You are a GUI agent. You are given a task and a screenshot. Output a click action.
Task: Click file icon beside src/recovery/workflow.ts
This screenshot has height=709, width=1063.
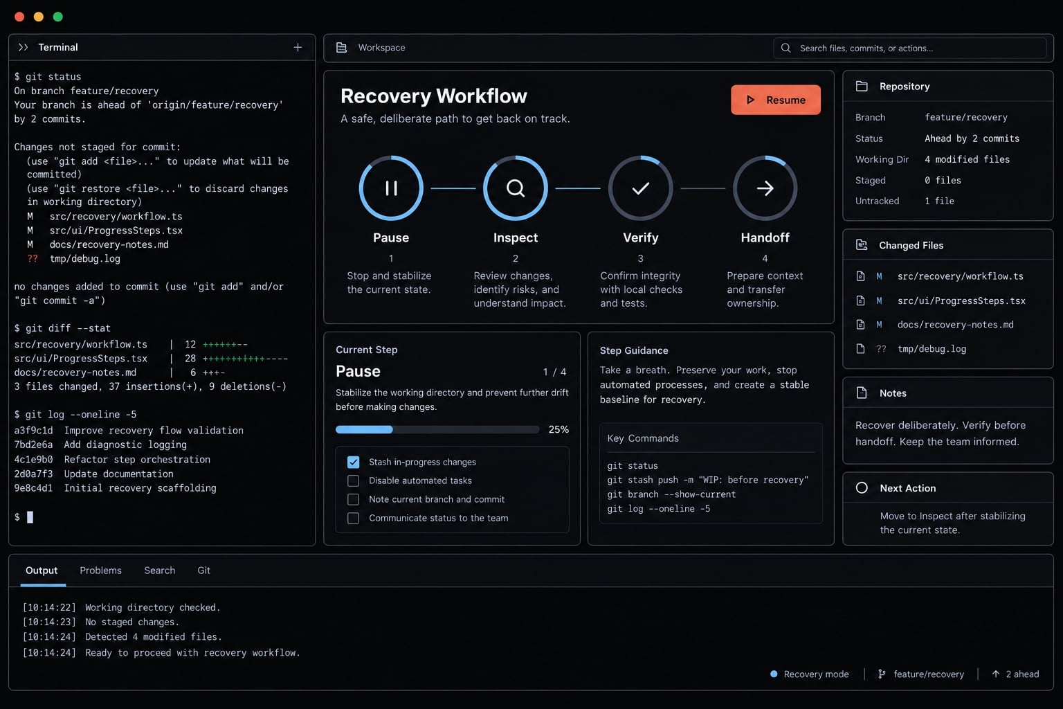tap(861, 276)
